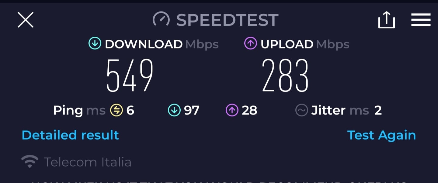Image resolution: width=438 pixels, height=183 pixels.
Task: Select the 283 upload speed value
Action: (x=285, y=75)
